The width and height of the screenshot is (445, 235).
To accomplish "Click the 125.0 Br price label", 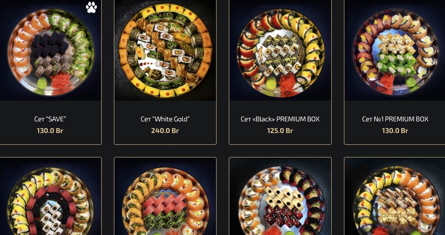I will [x=280, y=131].
